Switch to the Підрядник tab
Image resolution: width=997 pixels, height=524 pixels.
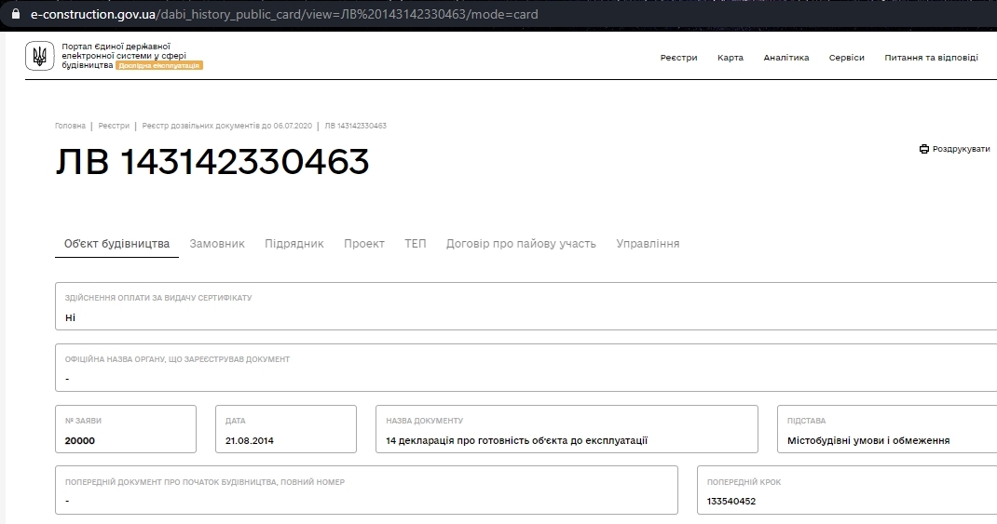pyautogui.click(x=294, y=244)
